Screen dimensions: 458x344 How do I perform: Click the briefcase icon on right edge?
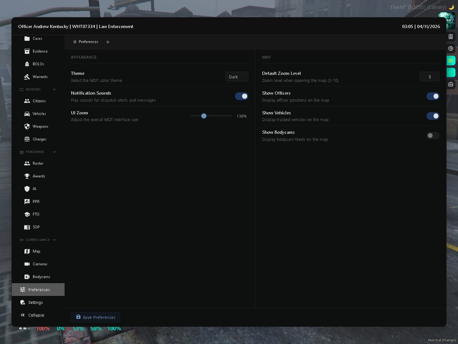coord(451,84)
